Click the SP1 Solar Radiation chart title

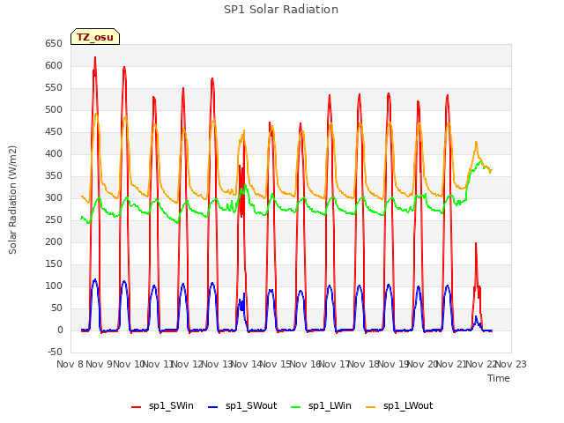pyautogui.click(x=281, y=10)
